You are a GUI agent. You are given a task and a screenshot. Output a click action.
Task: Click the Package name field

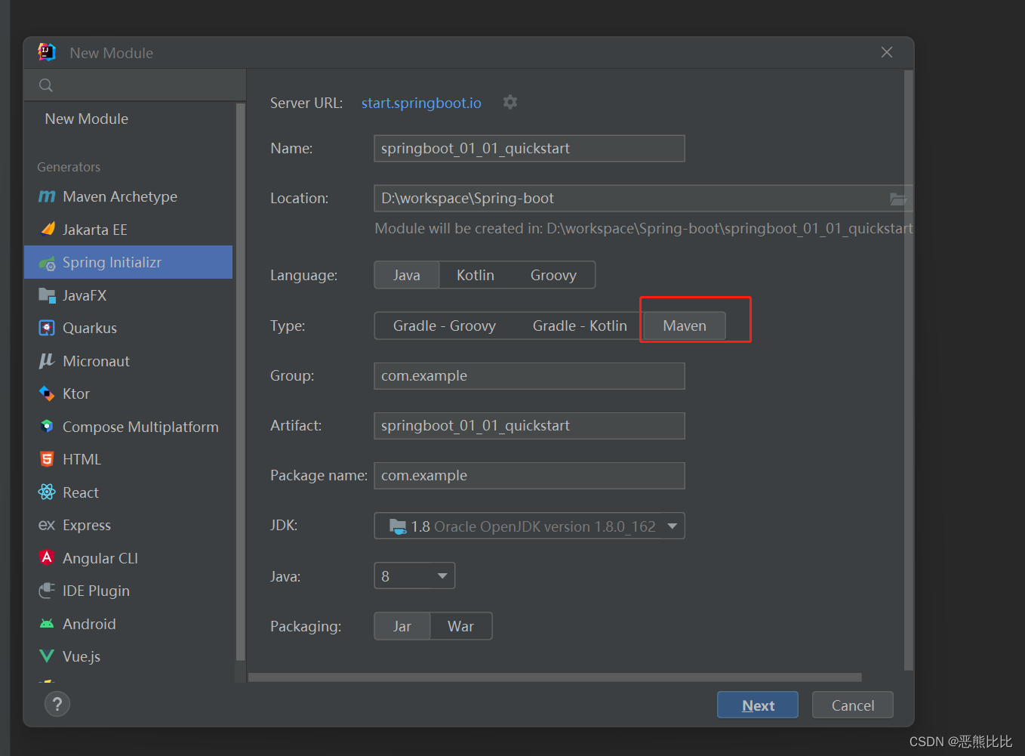pos(529,475)
